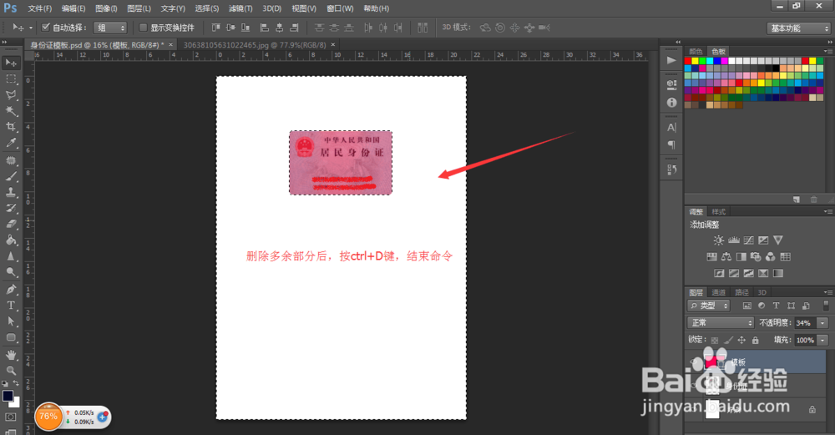Switch to the 通道 tab

[718, 292]
